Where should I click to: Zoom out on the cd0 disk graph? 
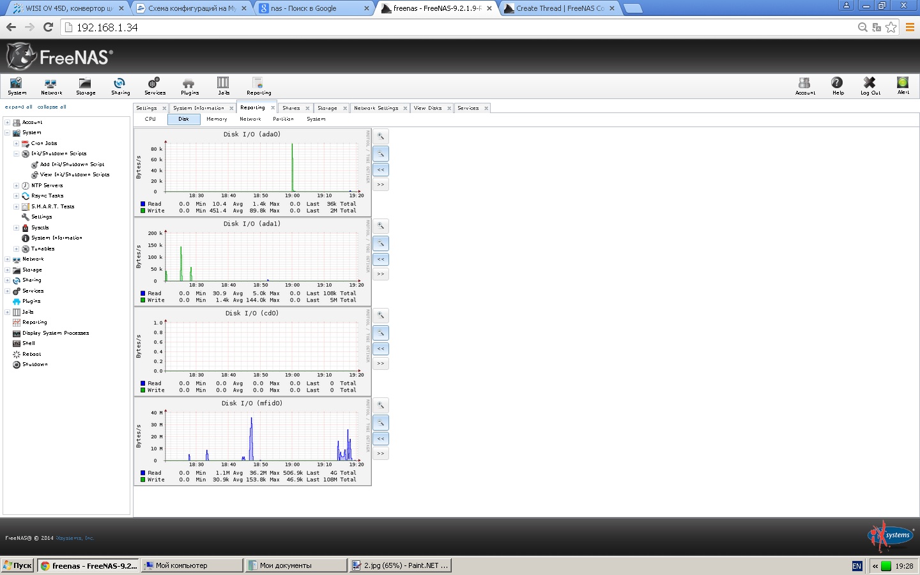[x=381, y=332]
